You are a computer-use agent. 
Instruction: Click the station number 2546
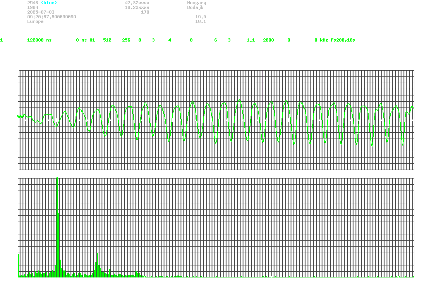tap(33, 3)
